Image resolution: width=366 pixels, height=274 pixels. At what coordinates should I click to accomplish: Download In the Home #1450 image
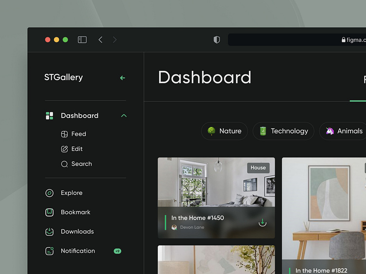click(x=262, y=223)
